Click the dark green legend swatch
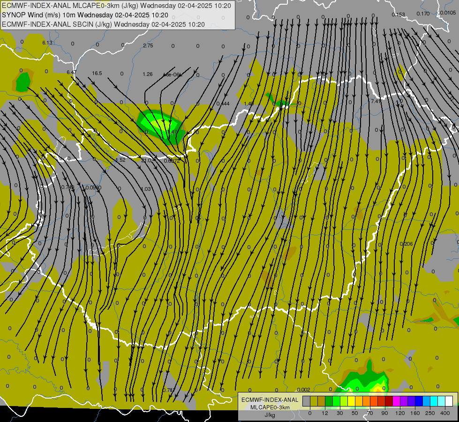This screenshot has height=422, width=459. tap(329, 401)
